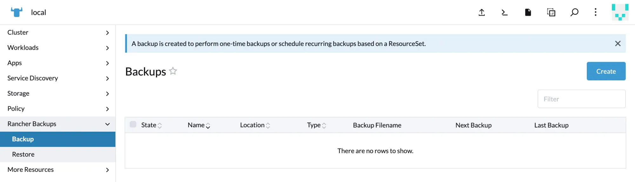Expand the Cluster section
The image size is (635, 182).
(58, 33)
